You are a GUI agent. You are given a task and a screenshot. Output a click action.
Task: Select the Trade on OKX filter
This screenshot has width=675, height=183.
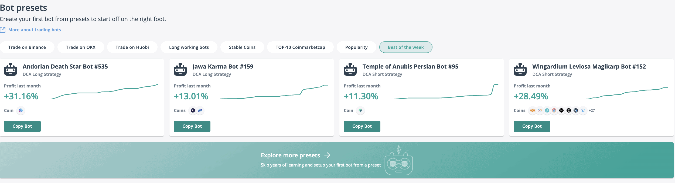81,47
